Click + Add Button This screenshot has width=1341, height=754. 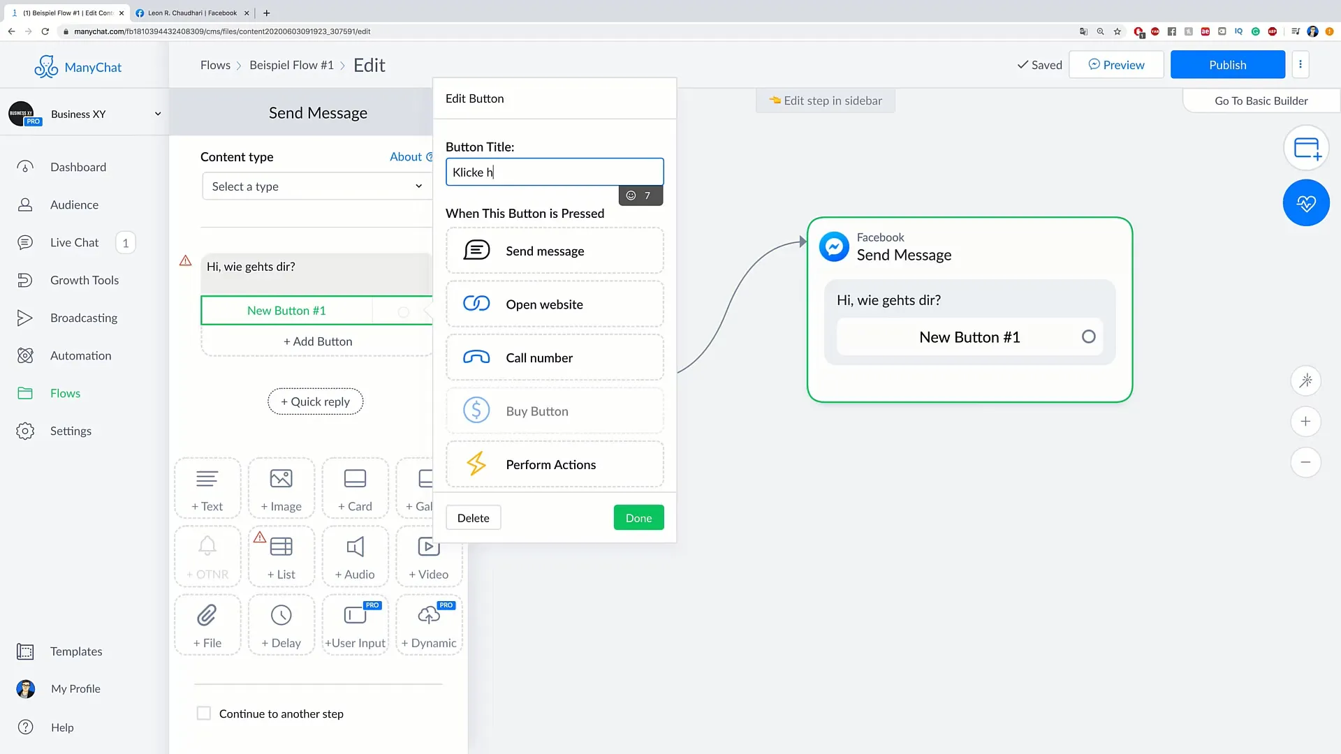(x=318, y=341)
